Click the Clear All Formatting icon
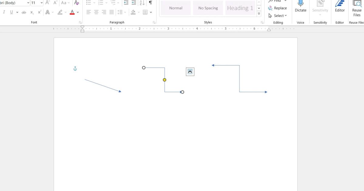 (76, 3)
